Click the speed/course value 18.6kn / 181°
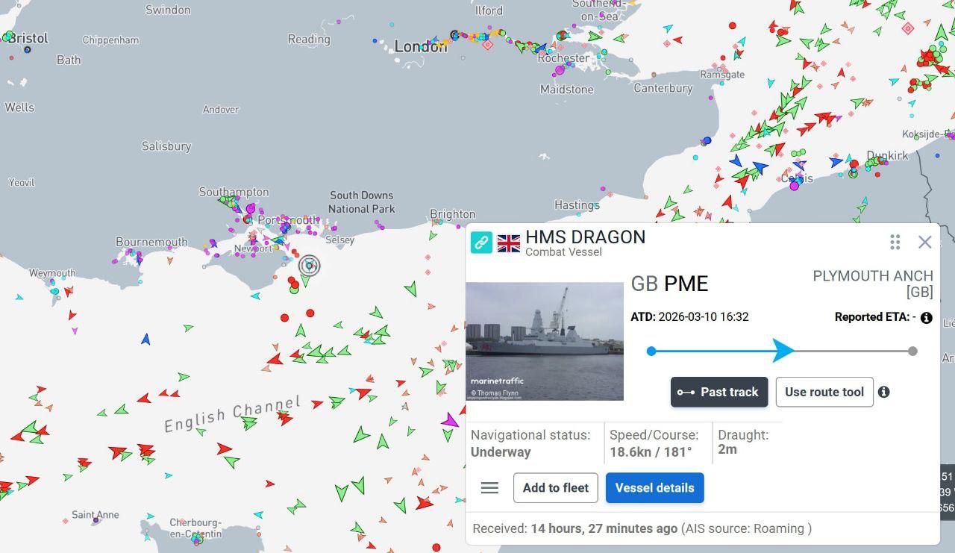955x553 pixels. (651, 452)
